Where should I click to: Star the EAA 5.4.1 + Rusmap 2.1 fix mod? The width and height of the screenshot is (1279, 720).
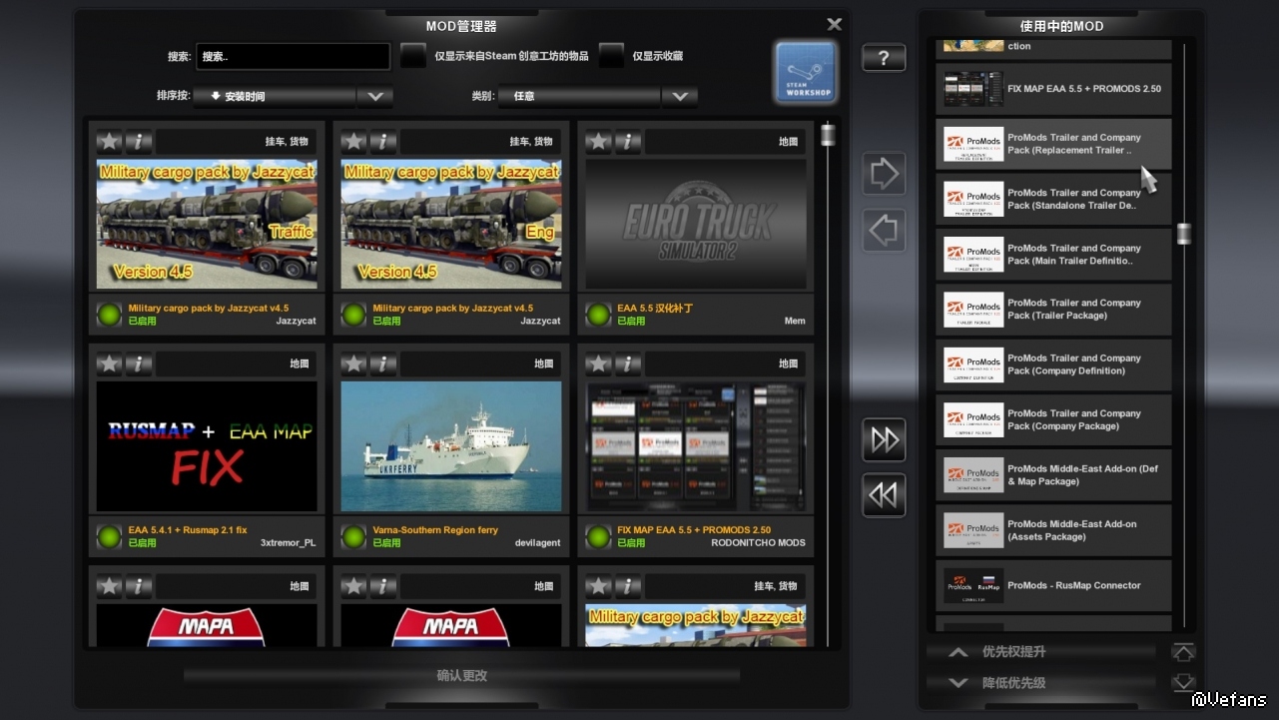pyautogui.click(x=109, y=363)
